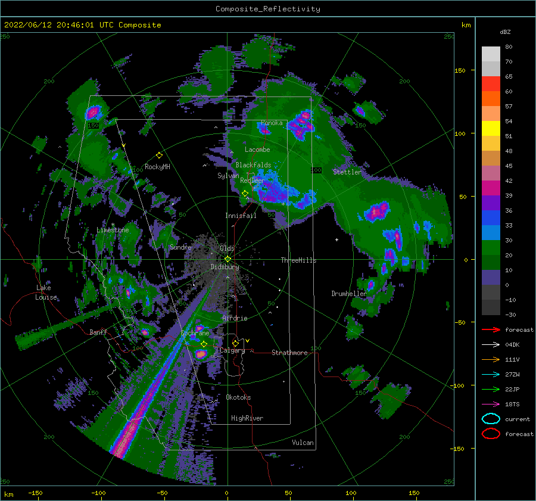Click the current legend label
536x501 pixels.
[x=518, y=419]
